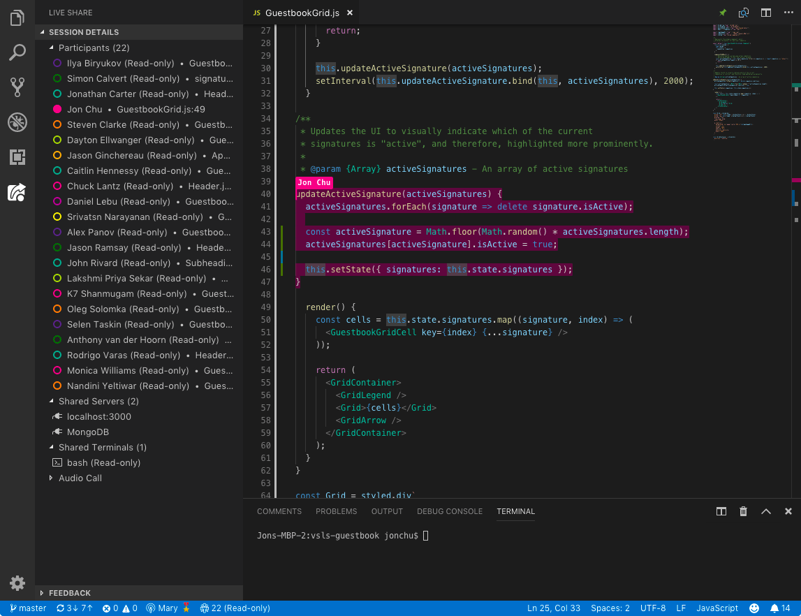Click the master branch in status bar
Image resolution: width=801 pixels, height=616 pixels.
coord(28,608)
